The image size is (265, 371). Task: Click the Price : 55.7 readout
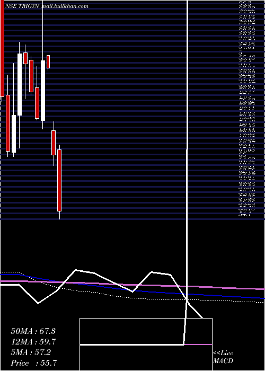34,363
